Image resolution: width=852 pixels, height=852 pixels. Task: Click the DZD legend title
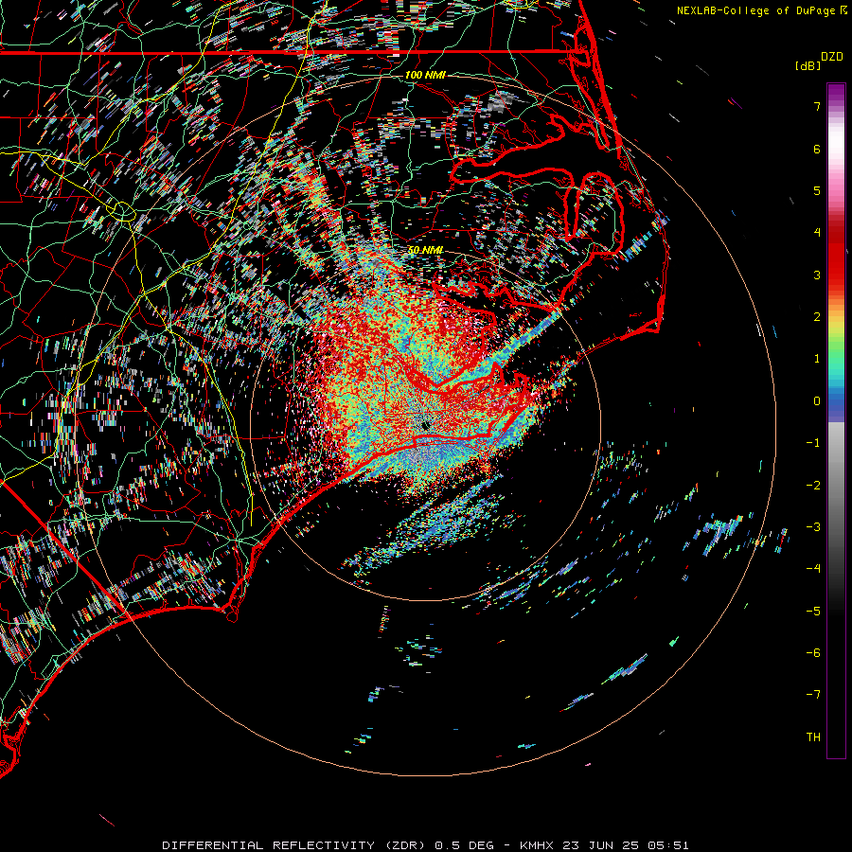[832, 57]
